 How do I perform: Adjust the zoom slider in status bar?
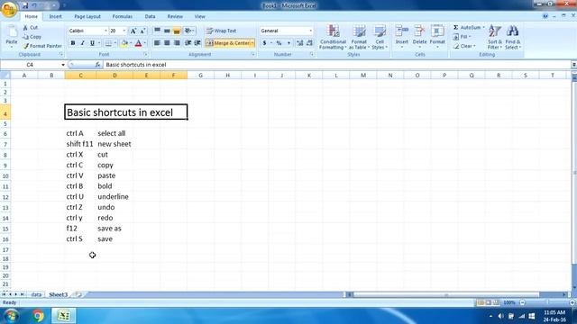click(547, 302)
